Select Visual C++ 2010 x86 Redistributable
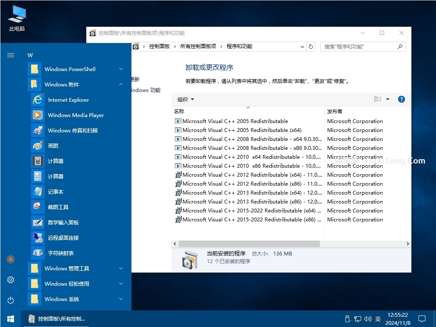This screenshot has width=436, height=327. pyautogui.click(x=248, y=166)
